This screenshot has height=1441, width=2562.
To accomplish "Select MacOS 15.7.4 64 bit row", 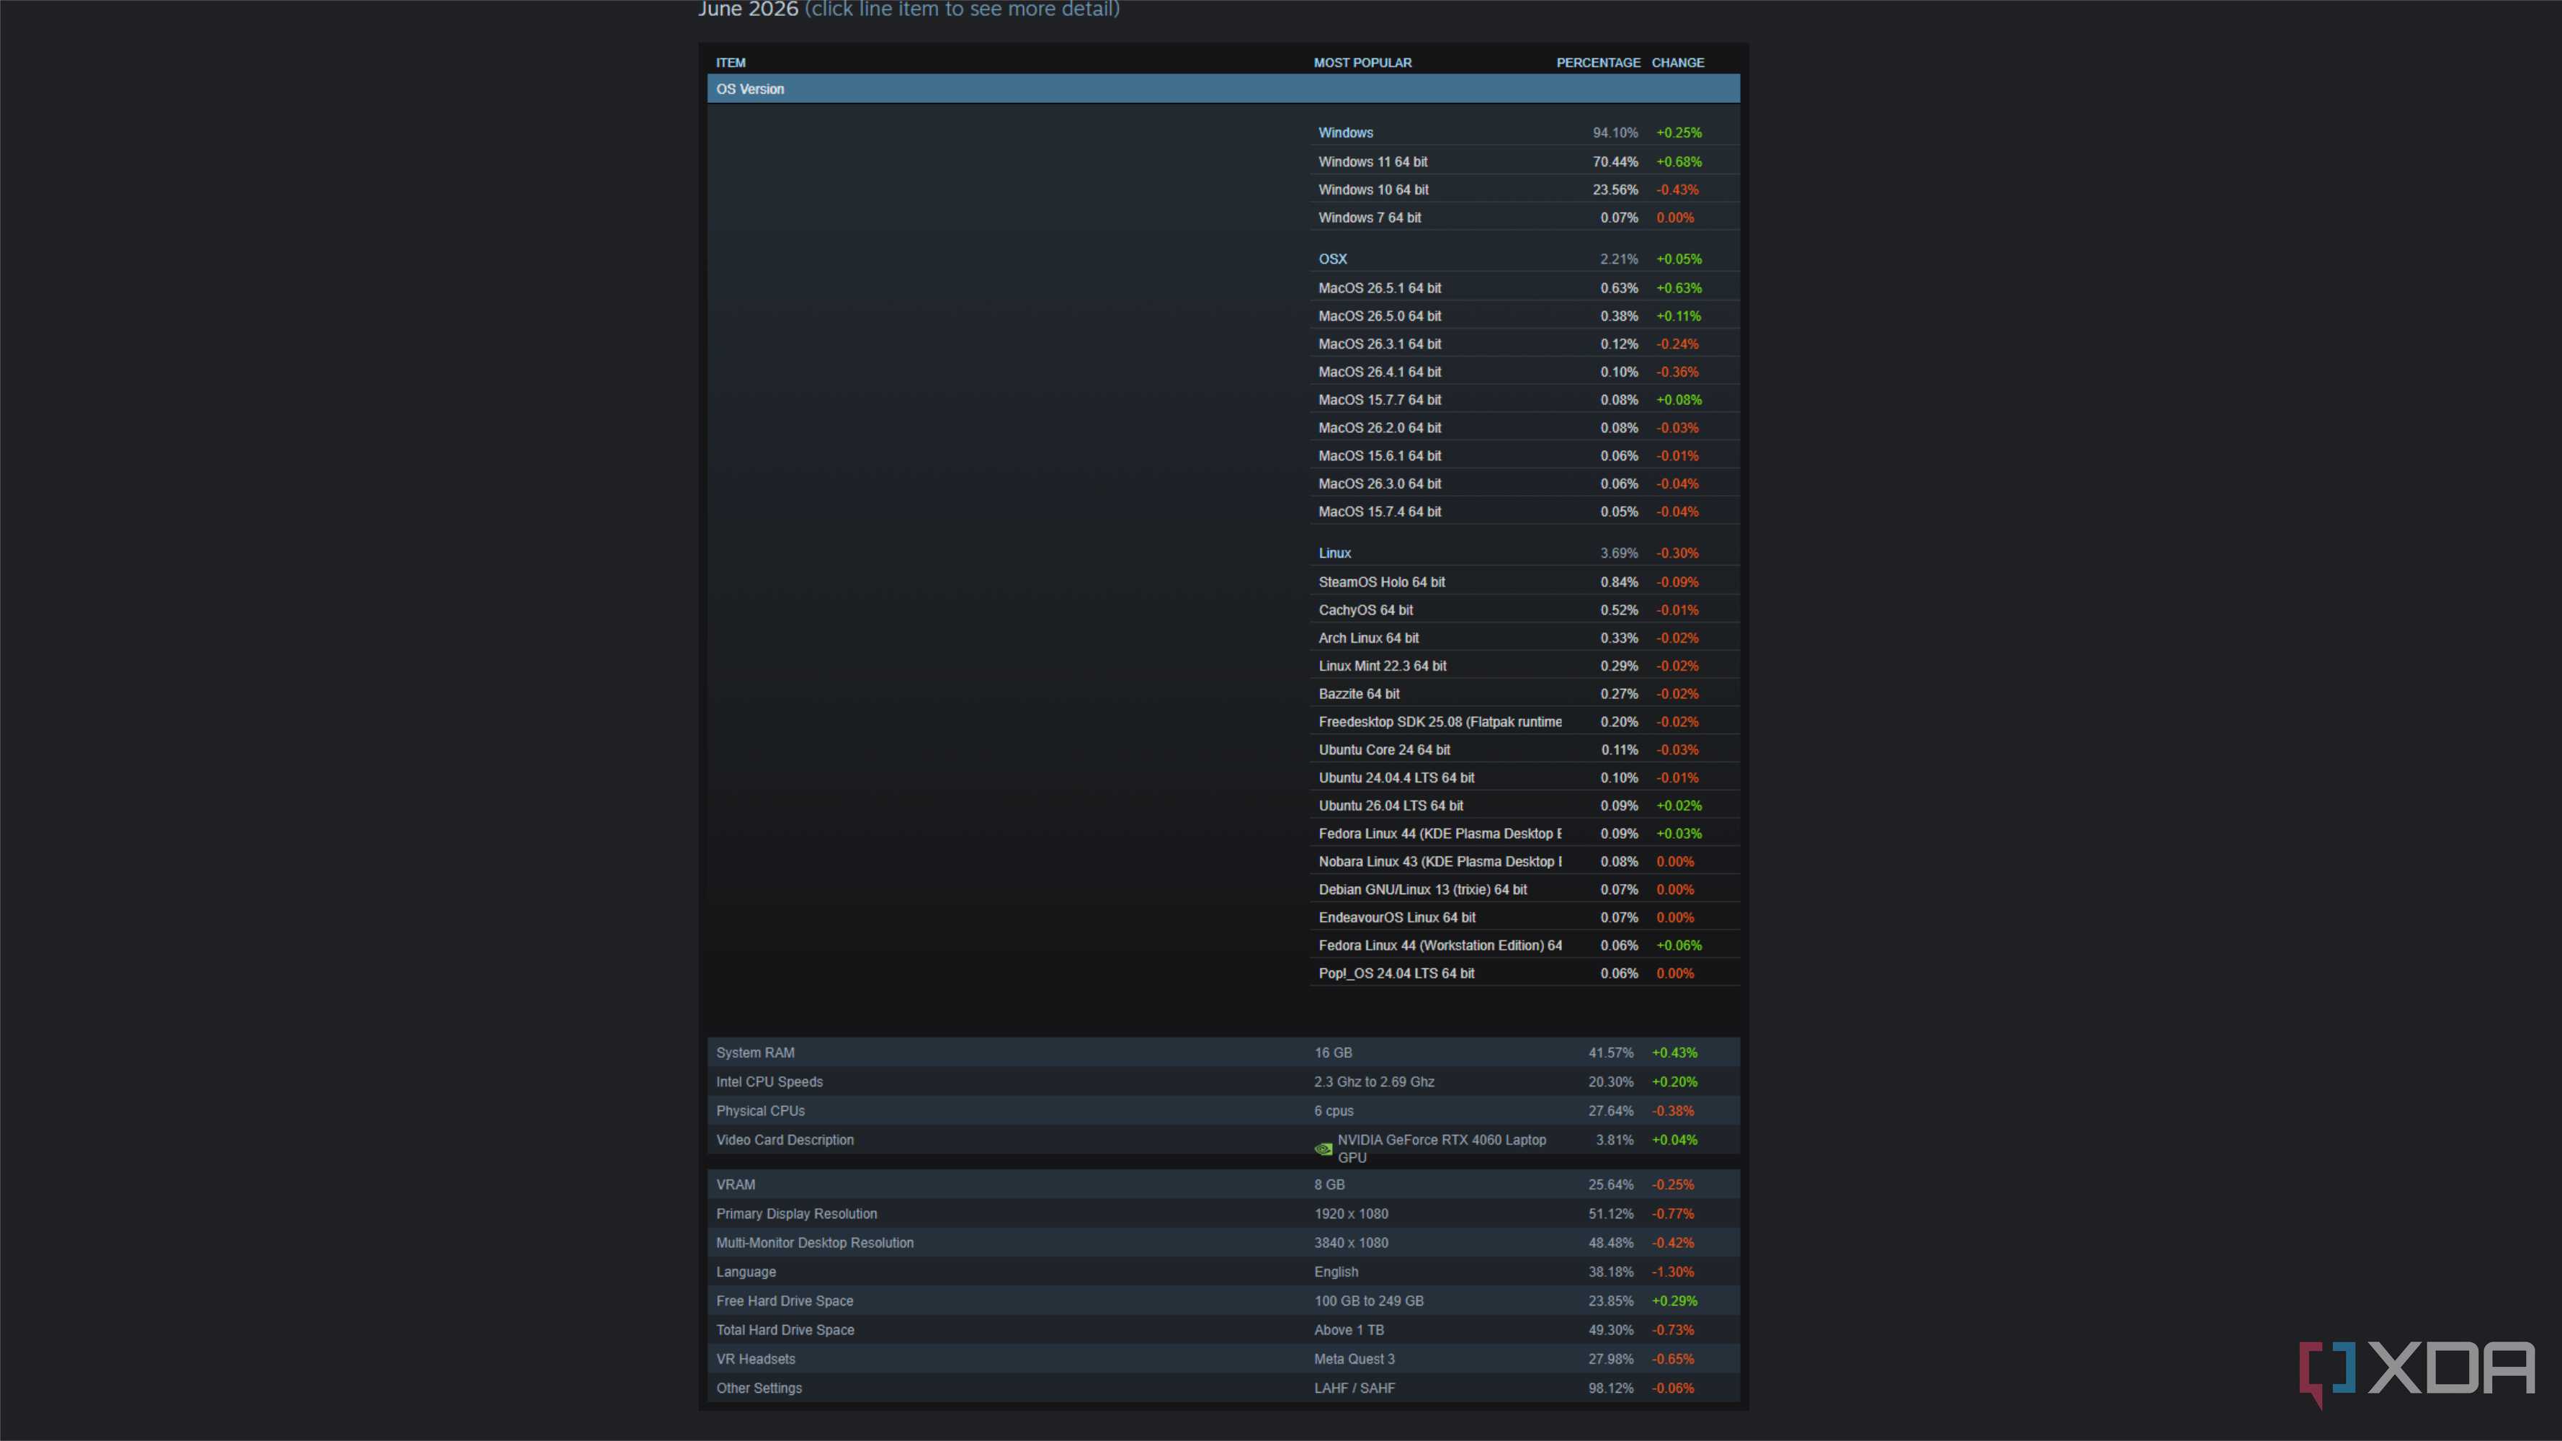I will (x=1525, y=510).
